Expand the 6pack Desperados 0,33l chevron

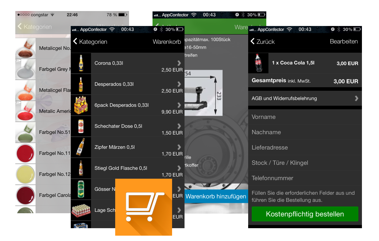pos(179,105)
